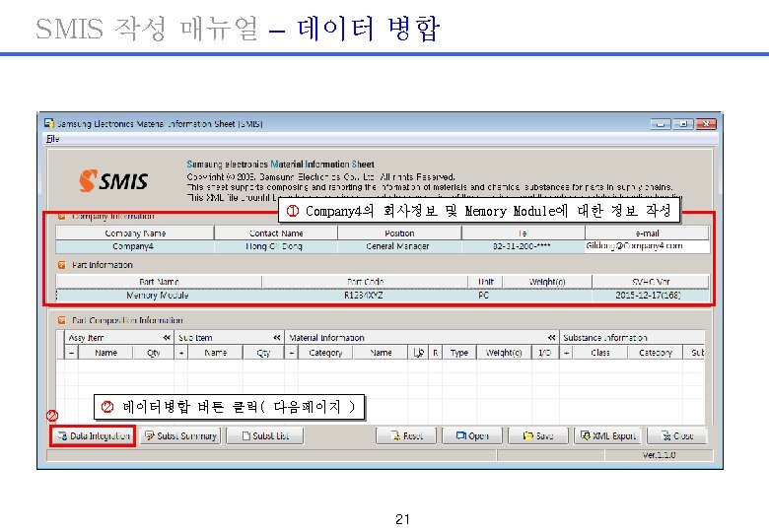The height and width of the screenshot is (532, 769).
Task: Select the R1234XYZ part code cell
Action: coord(365,296)
